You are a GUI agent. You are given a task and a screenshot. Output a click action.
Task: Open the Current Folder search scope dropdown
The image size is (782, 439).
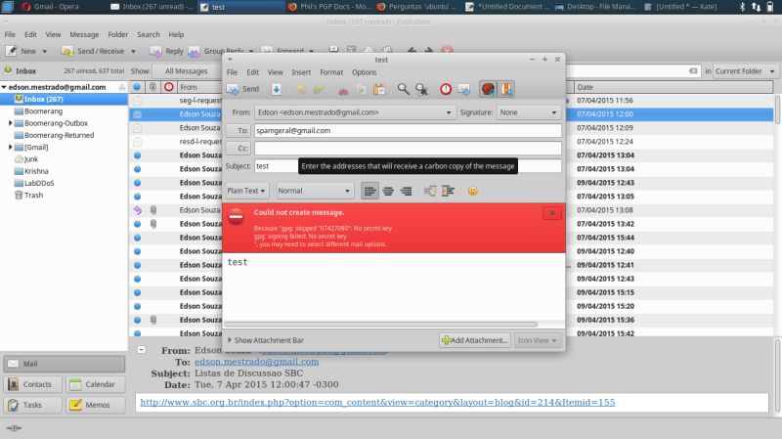pyautogui.click(x=745, y=71)
